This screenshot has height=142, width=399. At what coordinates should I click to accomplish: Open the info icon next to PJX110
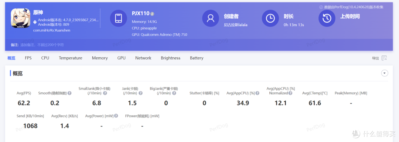(x=152, y=14)
